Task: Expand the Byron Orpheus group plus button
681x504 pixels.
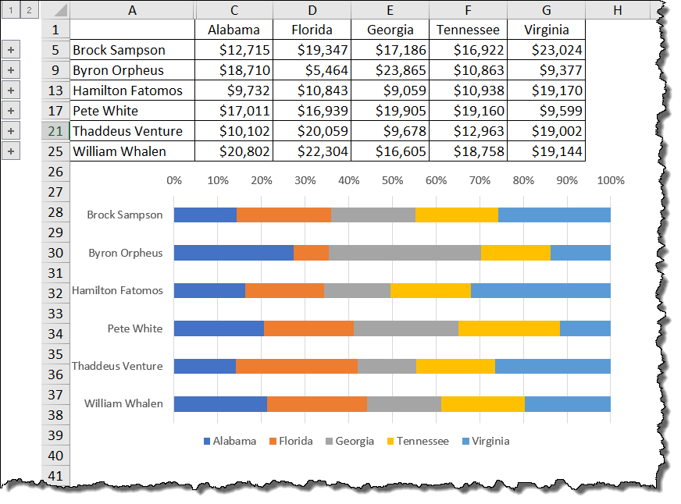Action: (x=11, y=70)
